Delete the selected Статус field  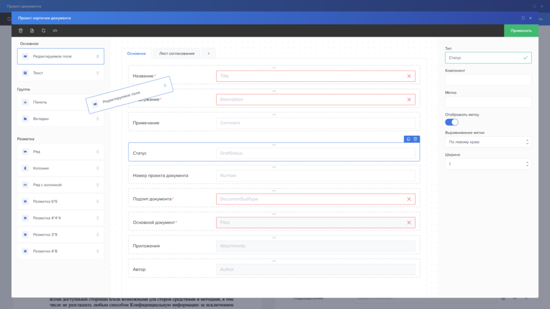point(415,139)
